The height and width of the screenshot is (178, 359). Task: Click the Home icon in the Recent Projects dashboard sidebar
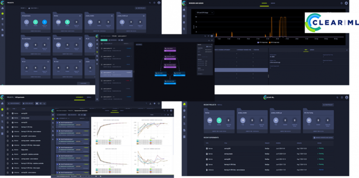[184, 104]
